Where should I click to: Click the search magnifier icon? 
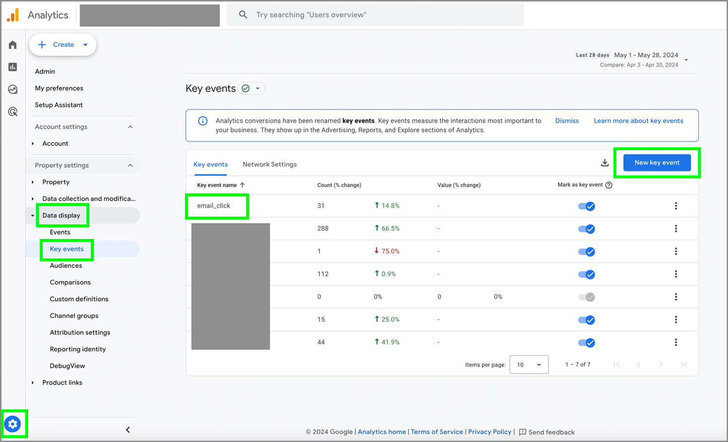[x=243, y=15]
